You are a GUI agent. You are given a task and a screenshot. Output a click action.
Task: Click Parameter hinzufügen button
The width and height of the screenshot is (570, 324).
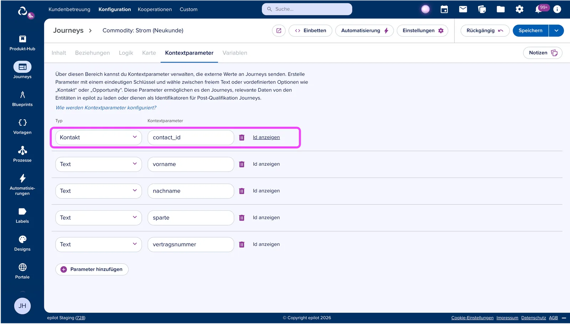[x=92, y=269]
